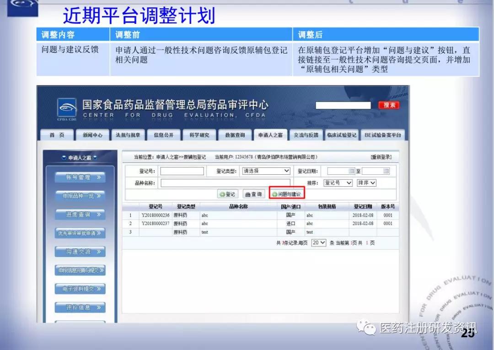Click the slide title 近期平台调整计划
Screen dimensions: 494x350
[139, 15]
